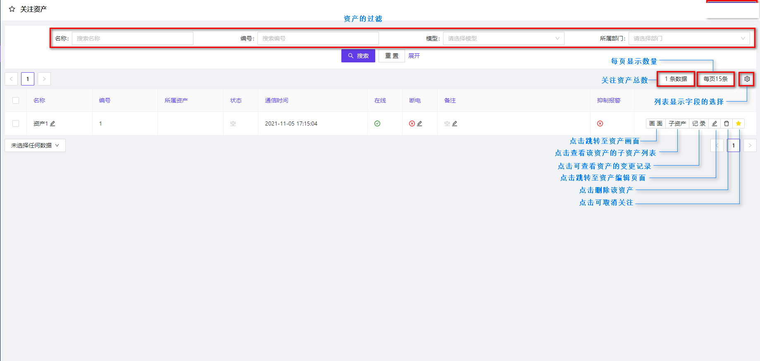Click the red 抑制报警 cross icon
This screenshot has height=361, width=760.
(x=600, y=123)
